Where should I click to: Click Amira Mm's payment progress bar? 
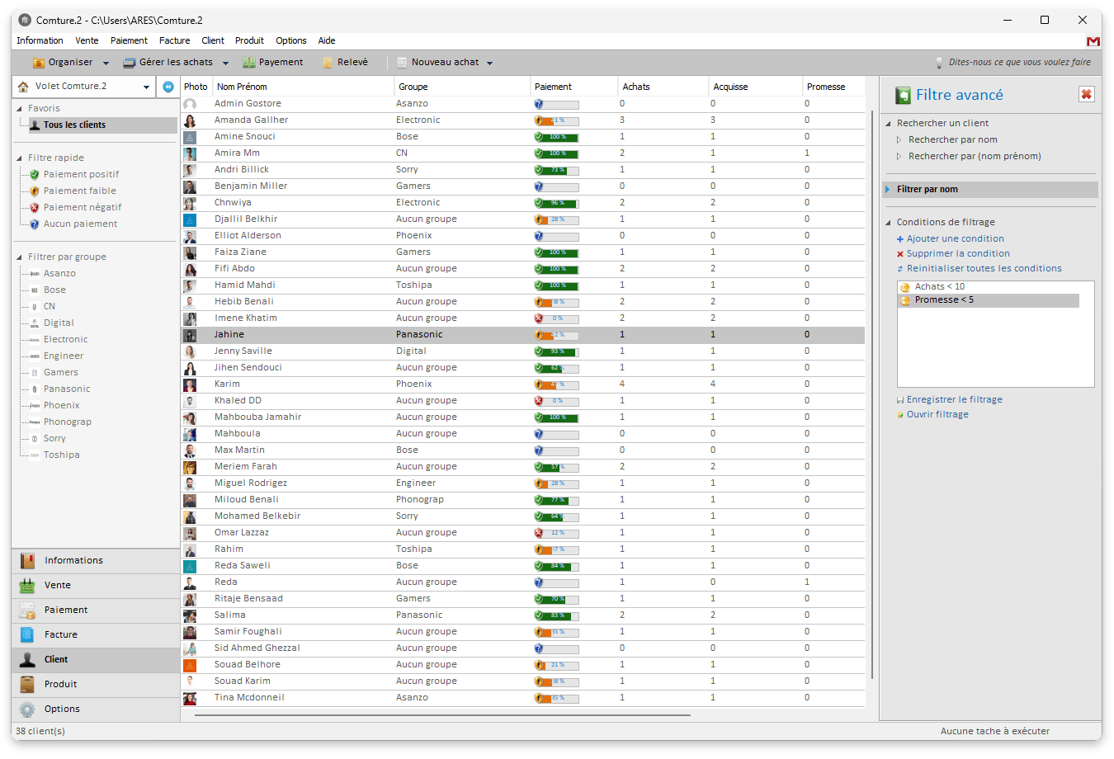coord(557,153)
